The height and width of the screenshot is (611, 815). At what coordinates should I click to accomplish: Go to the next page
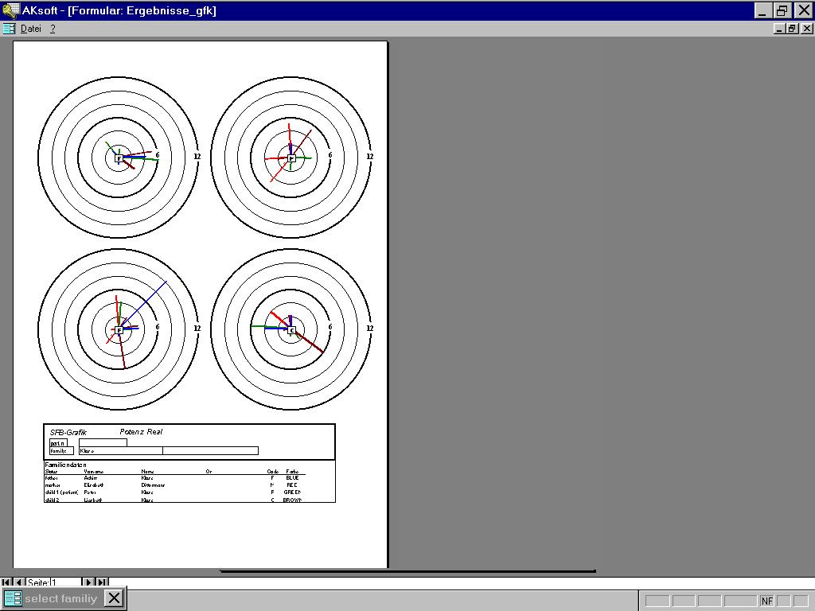(88, 583)
